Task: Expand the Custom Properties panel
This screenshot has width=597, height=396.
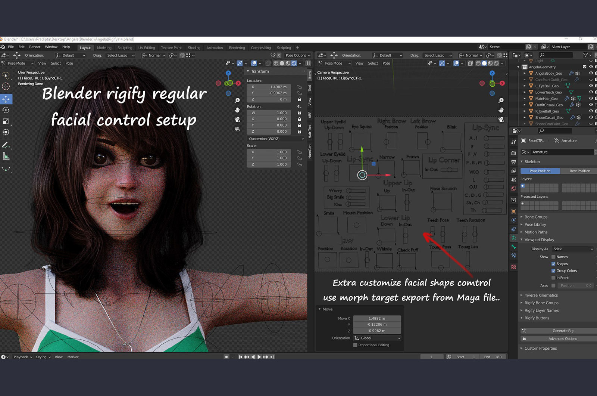Action: pos(540,349)
